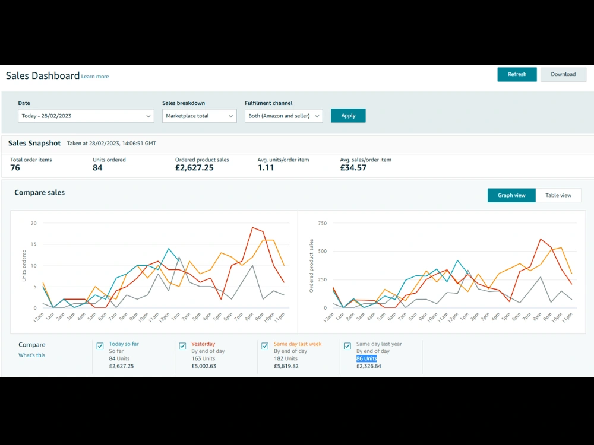The image size is (594, 445).
Task: Click the '182 Units' last week value
Action: point(286,358)
